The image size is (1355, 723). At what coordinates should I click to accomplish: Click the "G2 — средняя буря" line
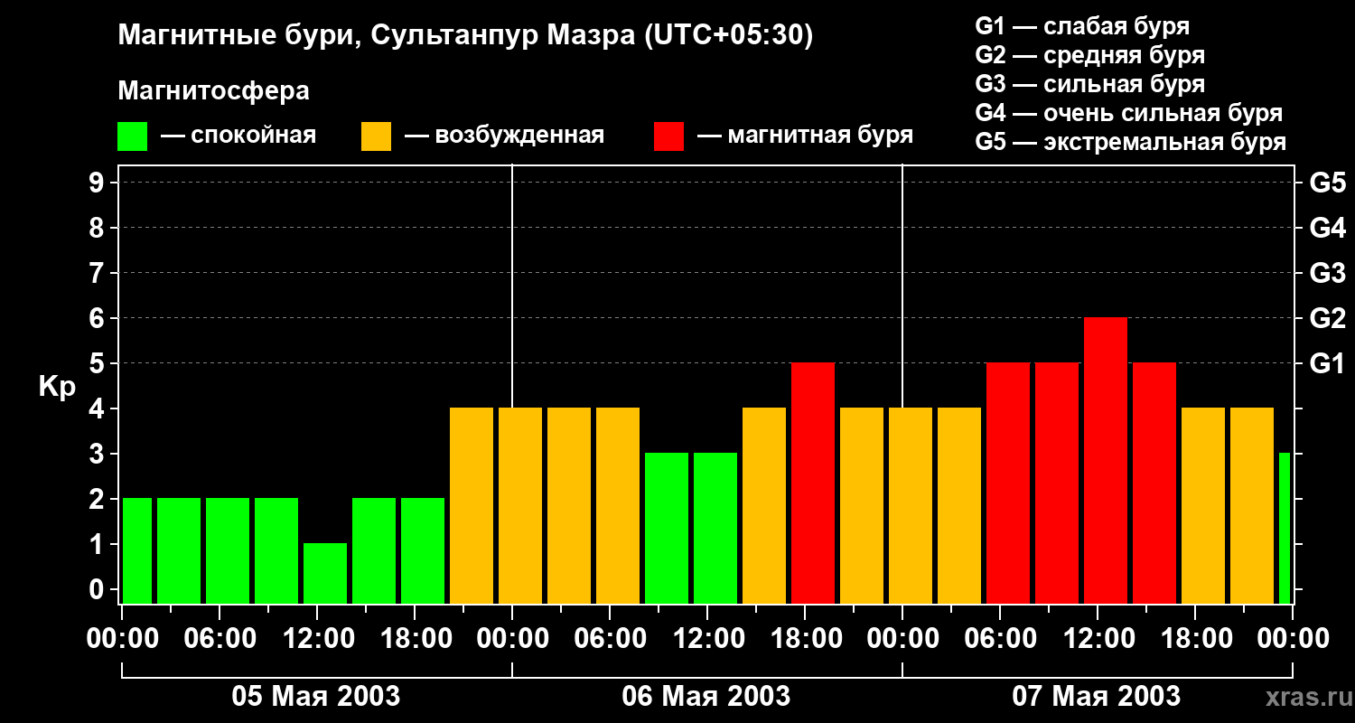pyautogui.click(x=1090, y=55)
